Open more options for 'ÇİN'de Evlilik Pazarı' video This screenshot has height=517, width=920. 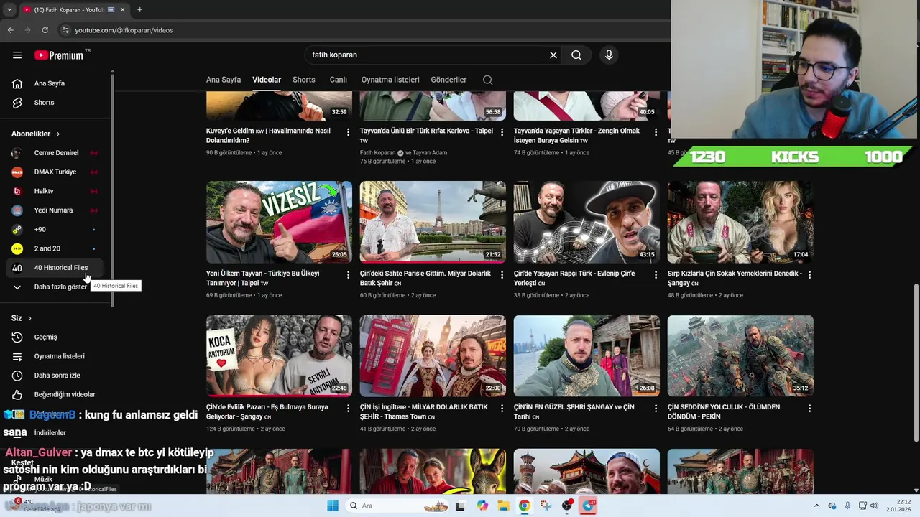[349, 408]
